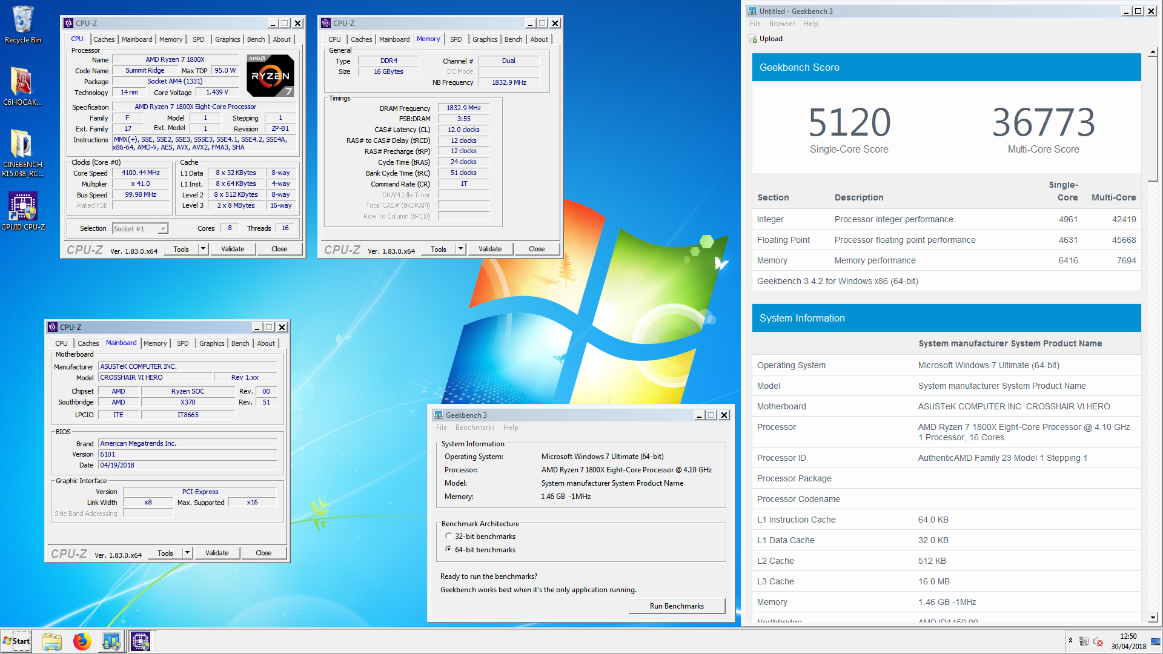Open Graphics tab in the Mainboard window
This screenshot has height=654, width=1163.
click(212, 343)
